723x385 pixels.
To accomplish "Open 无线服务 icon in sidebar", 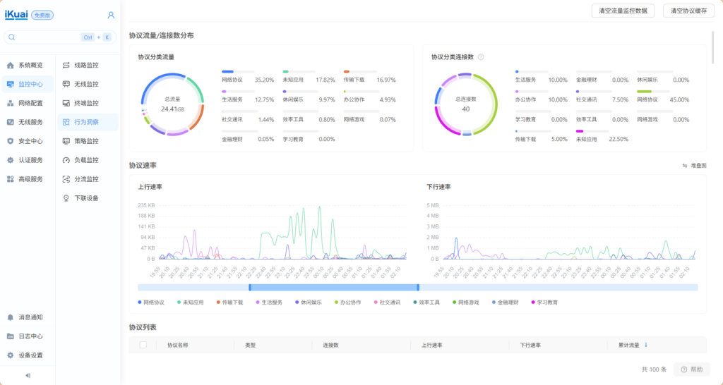I will [x=10, y=122].
